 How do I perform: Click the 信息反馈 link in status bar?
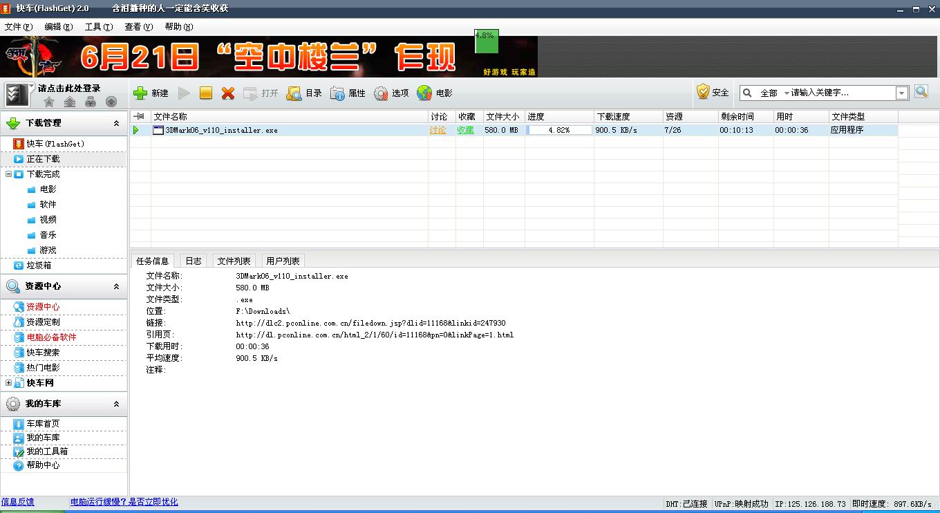coord(18,502)
